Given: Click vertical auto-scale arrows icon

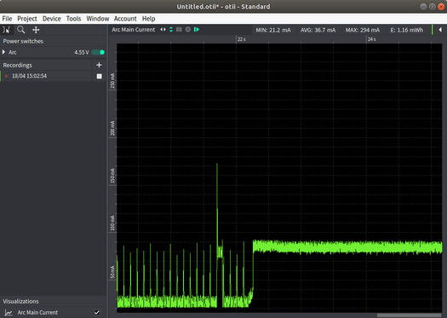Looking at the screenshot, I should [x=171, y=29].
